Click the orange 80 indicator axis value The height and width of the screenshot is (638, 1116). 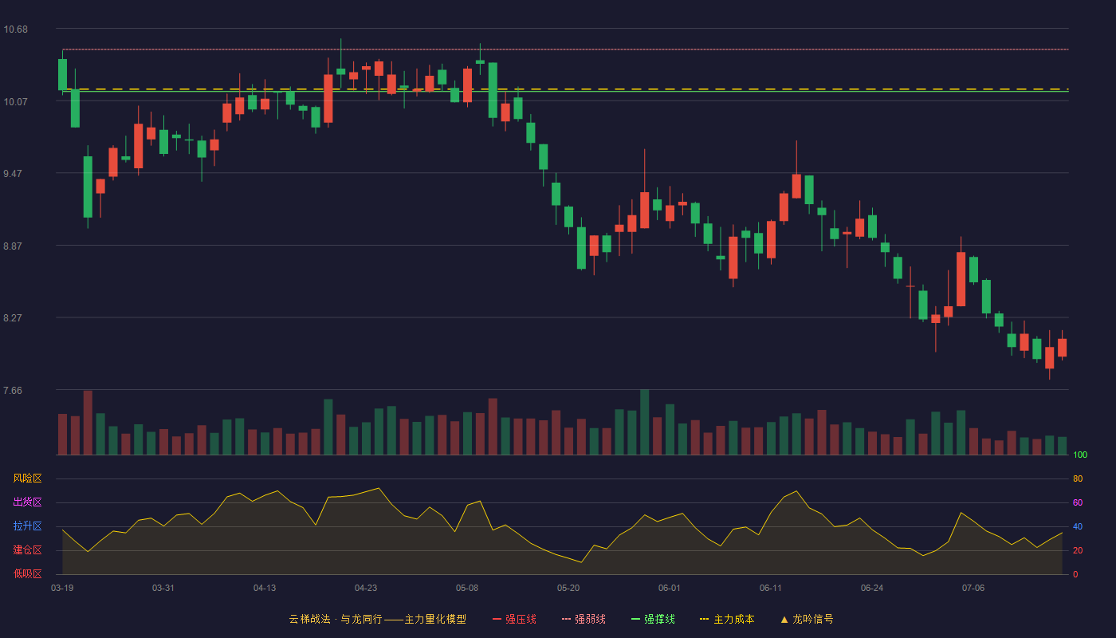[x=1078, y=478]
